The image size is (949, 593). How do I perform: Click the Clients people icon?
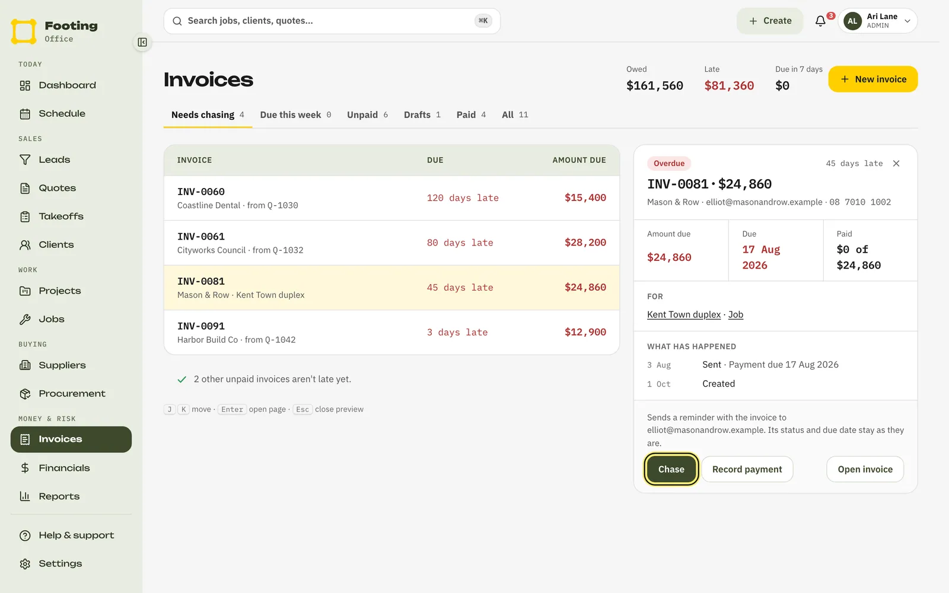pos(25,245)
